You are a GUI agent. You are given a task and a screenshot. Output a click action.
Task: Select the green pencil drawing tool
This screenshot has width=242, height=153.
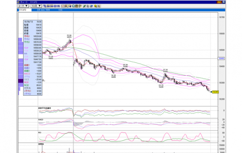click(85, 6)
